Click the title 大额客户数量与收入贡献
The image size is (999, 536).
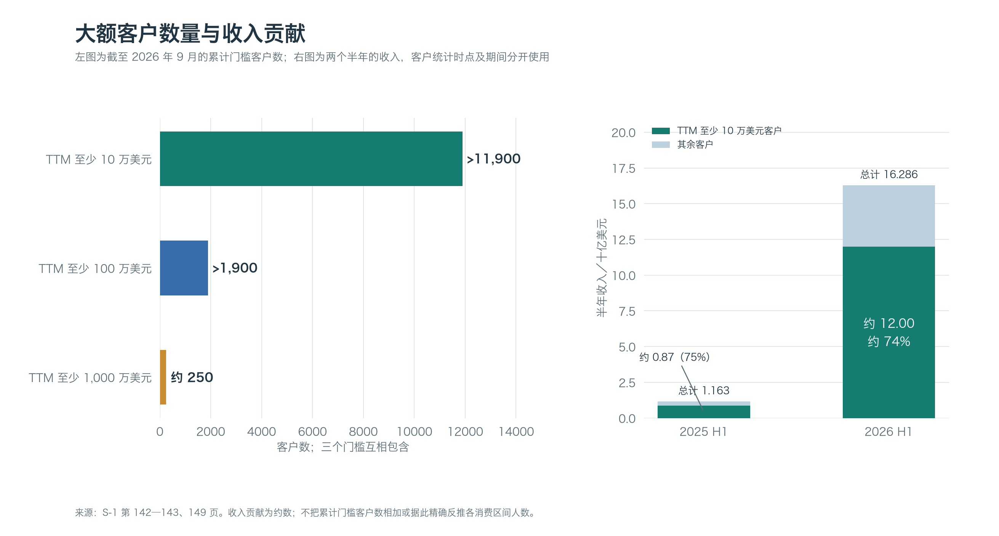pos(190,34)
